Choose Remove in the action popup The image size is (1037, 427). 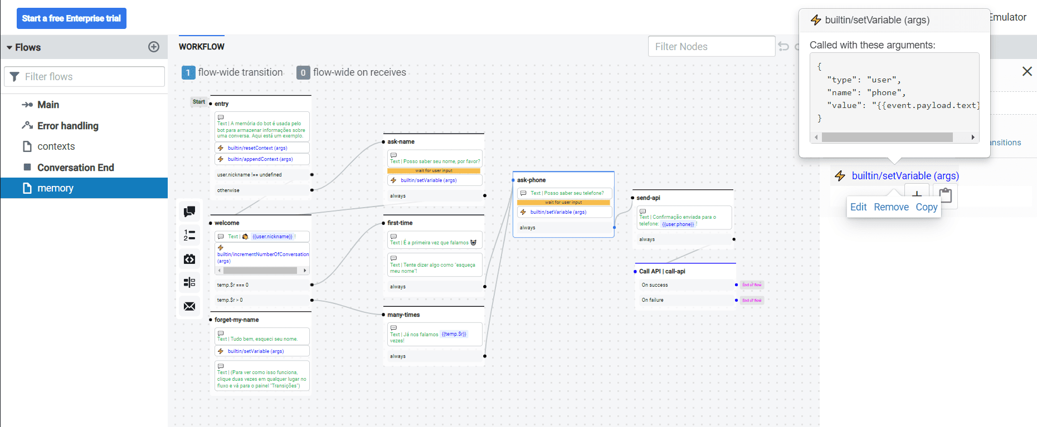coord(891,207)
